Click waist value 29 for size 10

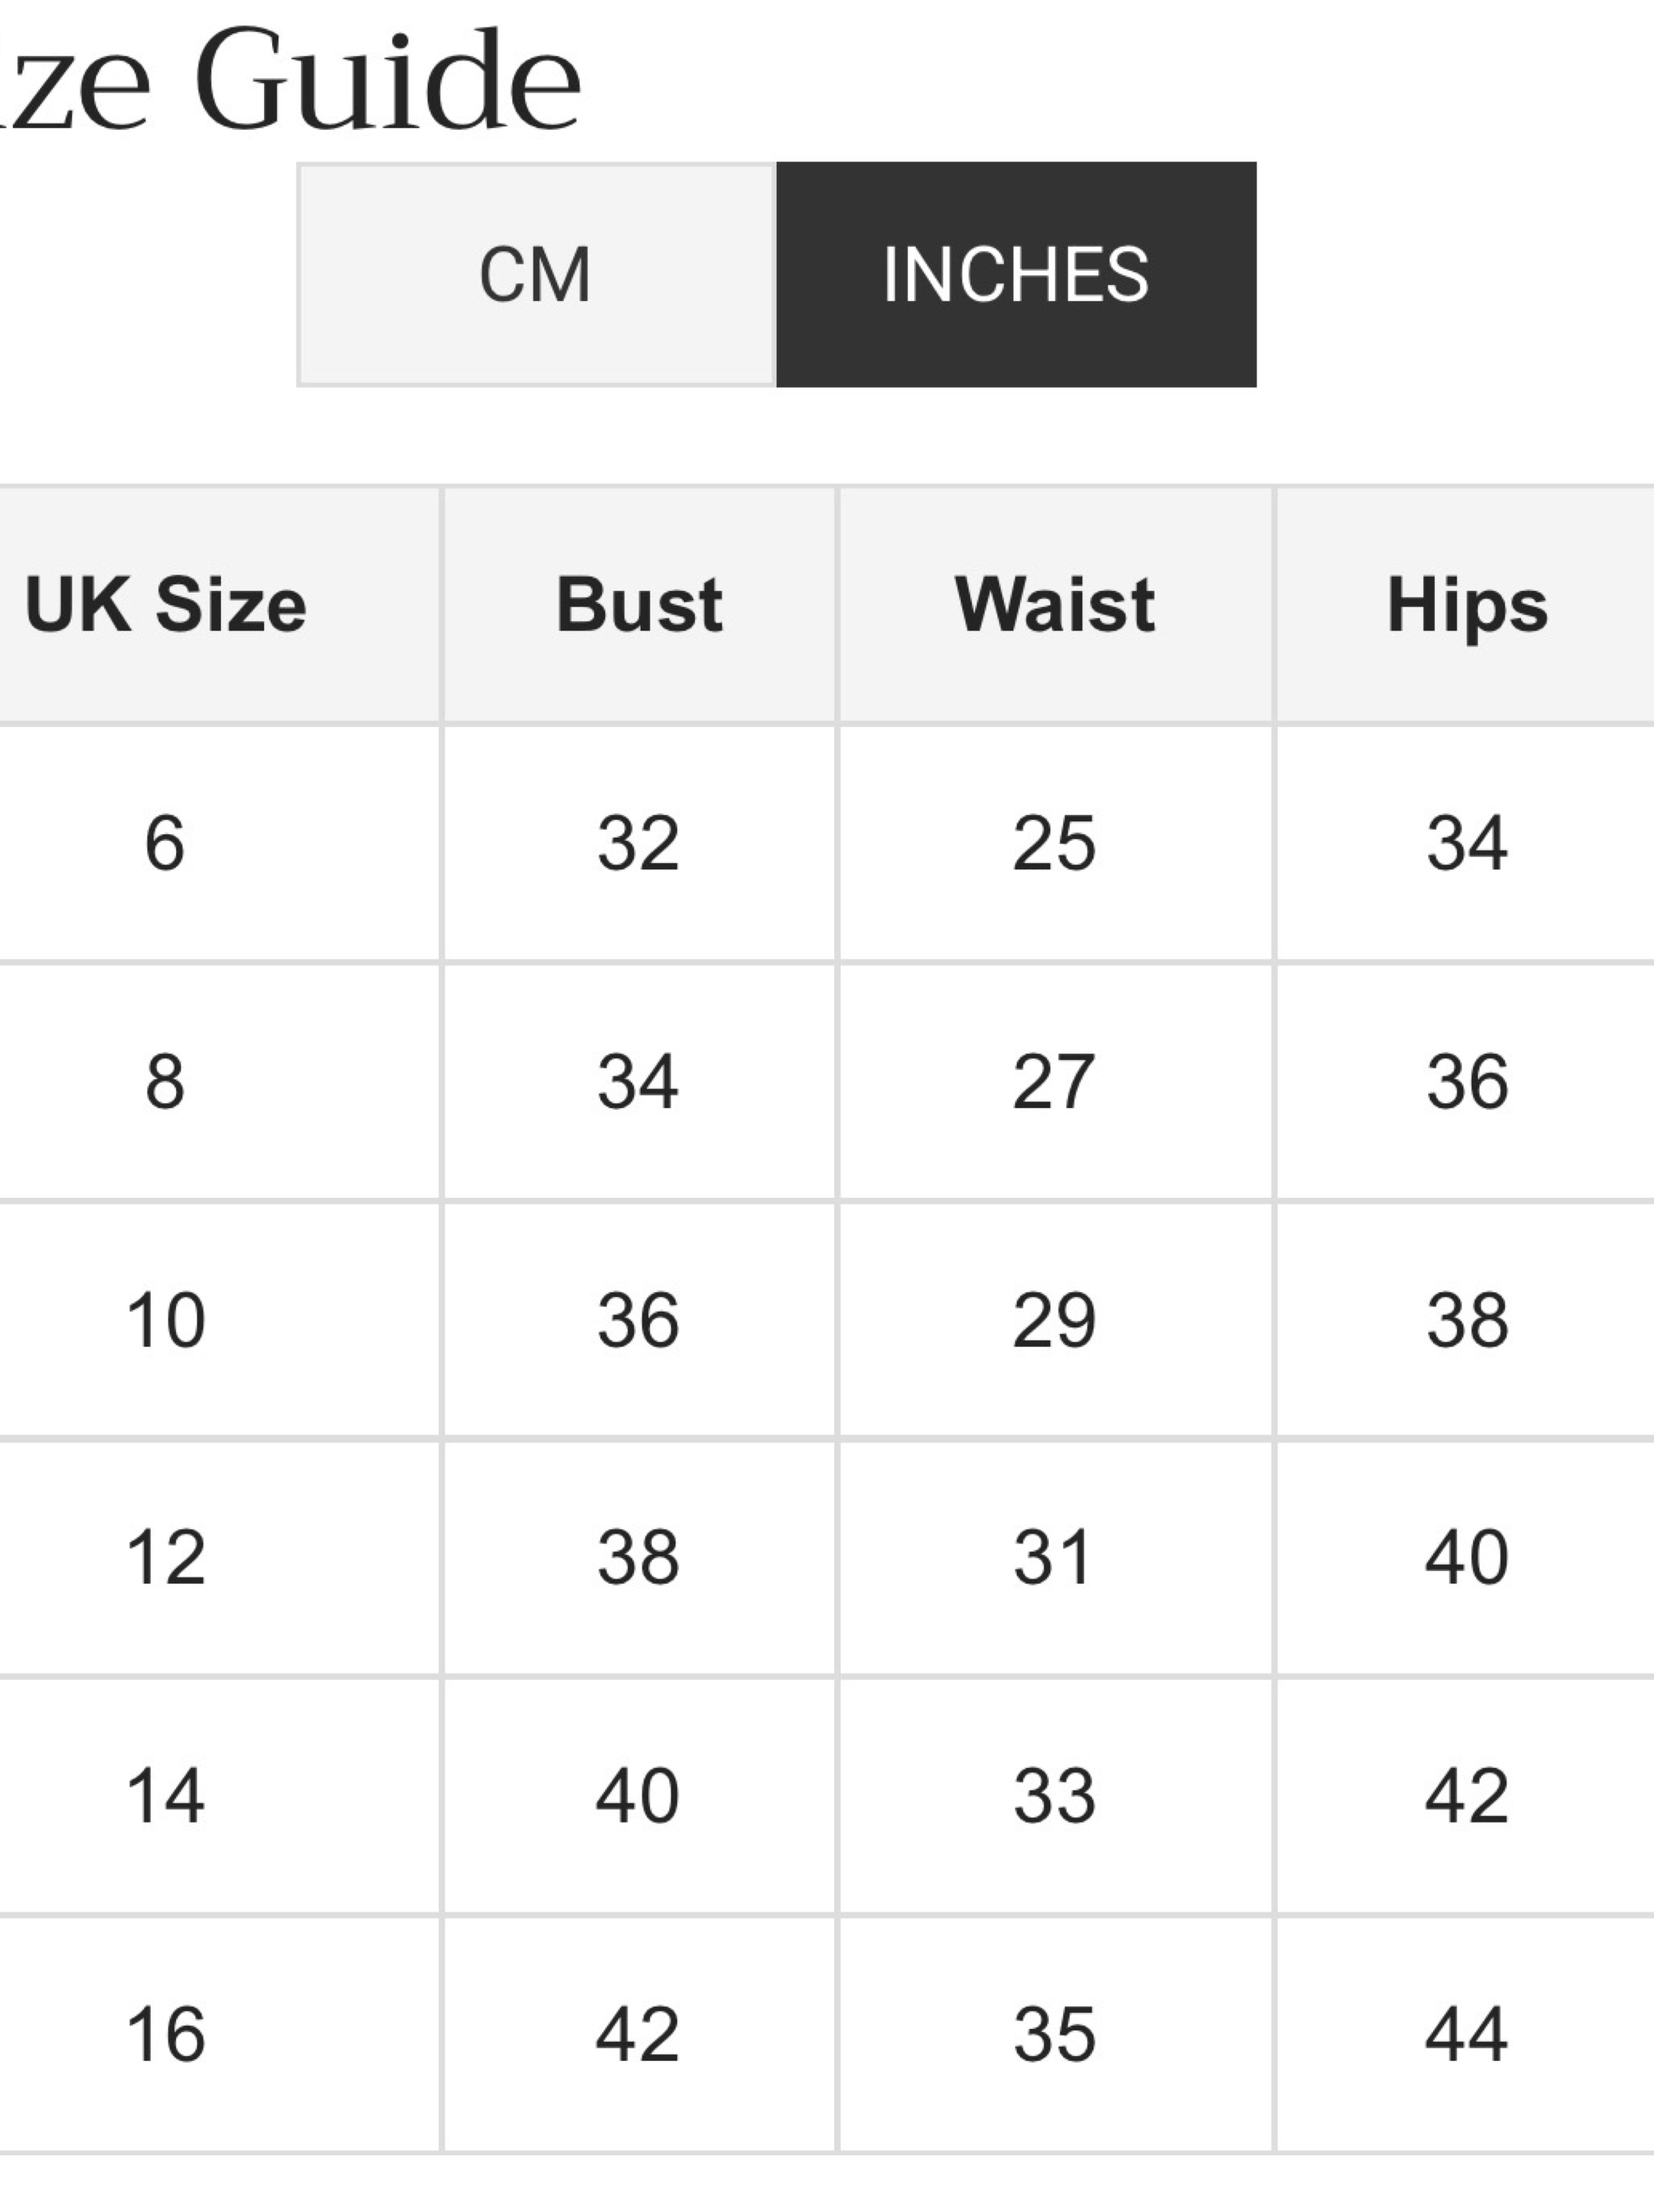pyautogui.click(x=1055, y=1320)
